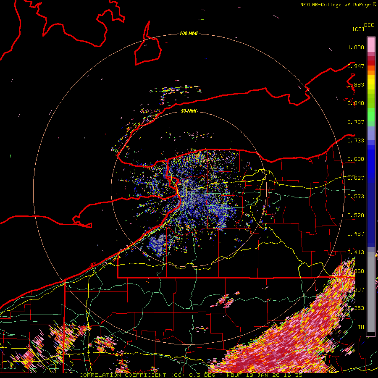
Task: Click the 0.733 legend value
Action: coord(356,141)
